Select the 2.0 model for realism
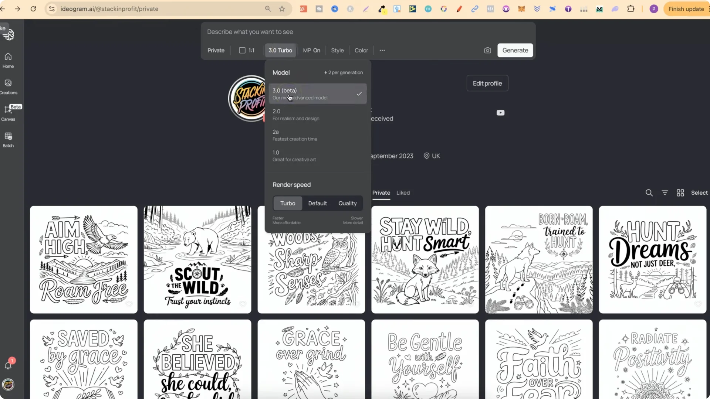This screenshot has height=399, width=710. point(317,114)
